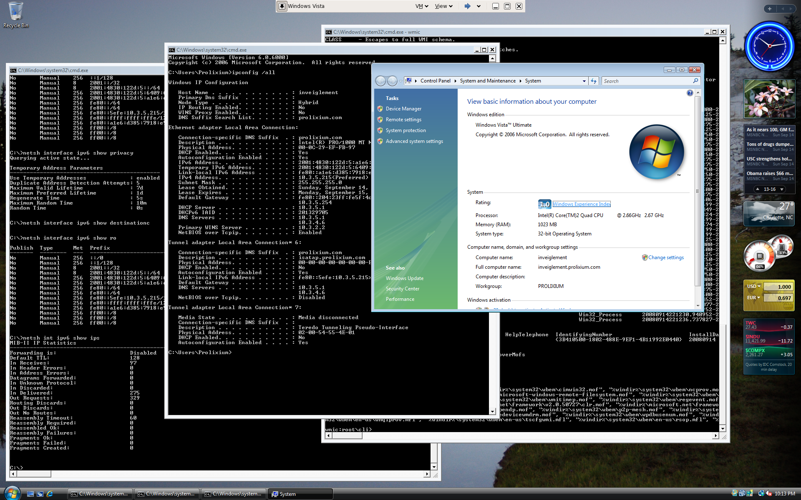Click the sidebar next page arrow
The image size is (801, 500).
pyautogui.click(x=791, y=9)
